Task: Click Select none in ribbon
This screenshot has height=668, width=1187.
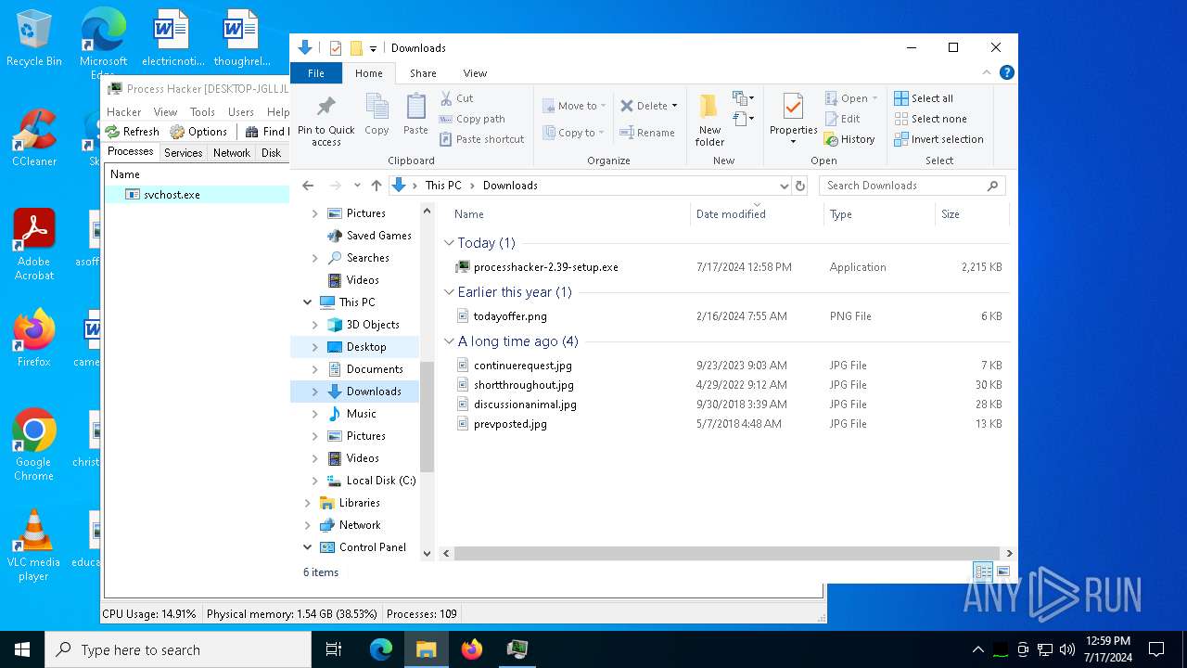Action: pos(930,119)
